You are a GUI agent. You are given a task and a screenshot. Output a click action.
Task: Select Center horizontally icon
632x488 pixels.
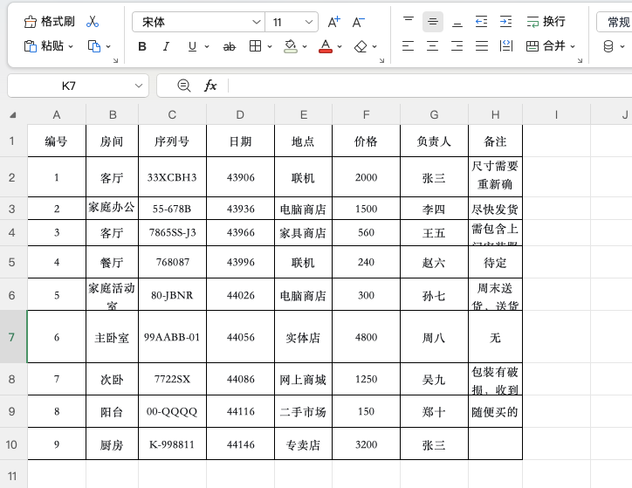[x=432, y=46]
